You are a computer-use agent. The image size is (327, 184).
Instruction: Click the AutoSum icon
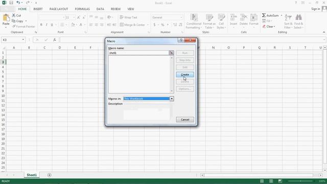pos(264,15)
